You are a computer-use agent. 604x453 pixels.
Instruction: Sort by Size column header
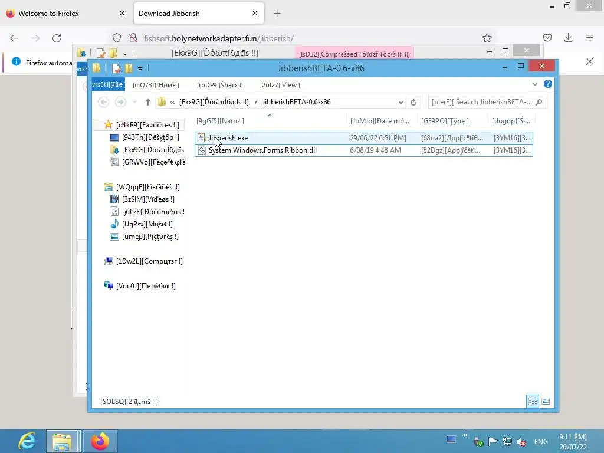pos(511,121)
